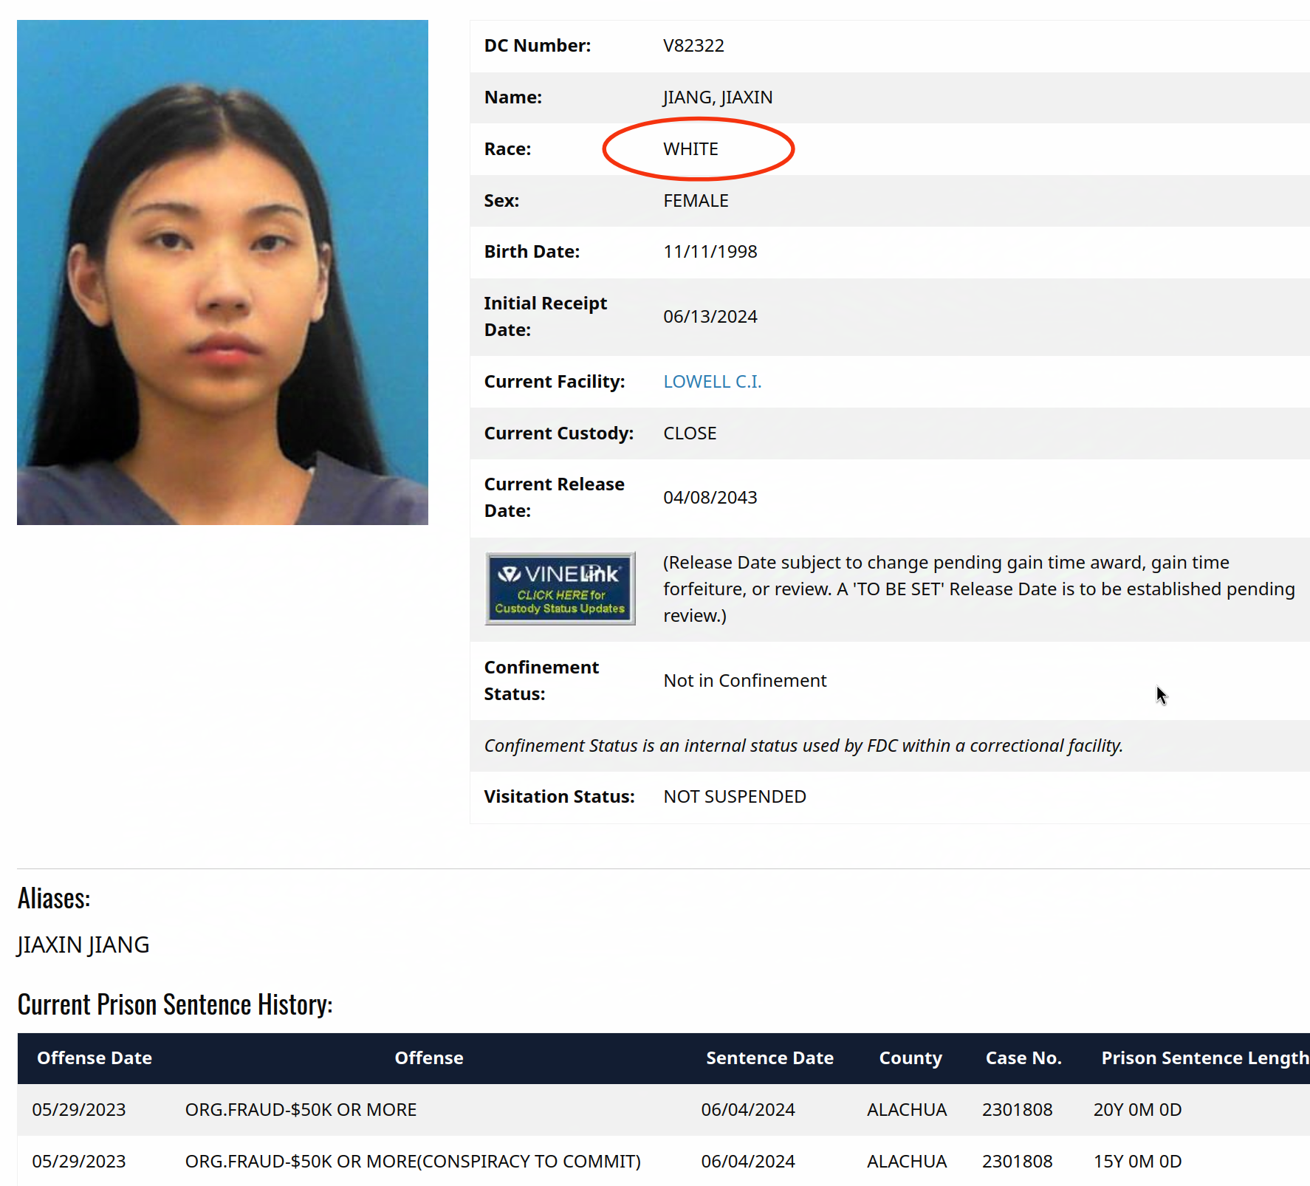Screen dimensions: 1310x1186
Task: Click the VINELink custody status updates banner
Action: pos(560,589)
